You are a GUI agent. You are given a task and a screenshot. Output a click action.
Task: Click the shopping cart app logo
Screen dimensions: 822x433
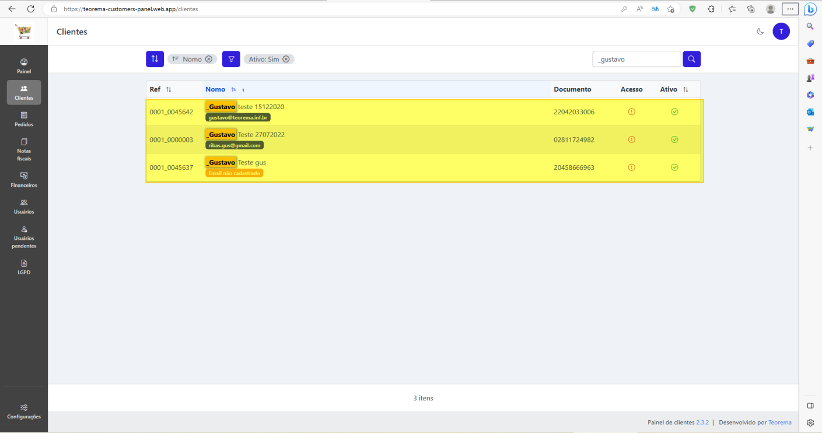24,32
